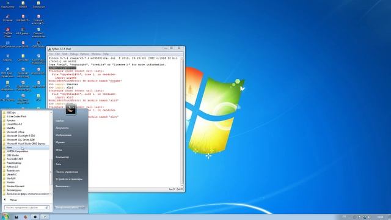Click the search magnifier icon in Start menu
The width and height of the screenshot is (391, 220).
47,208
